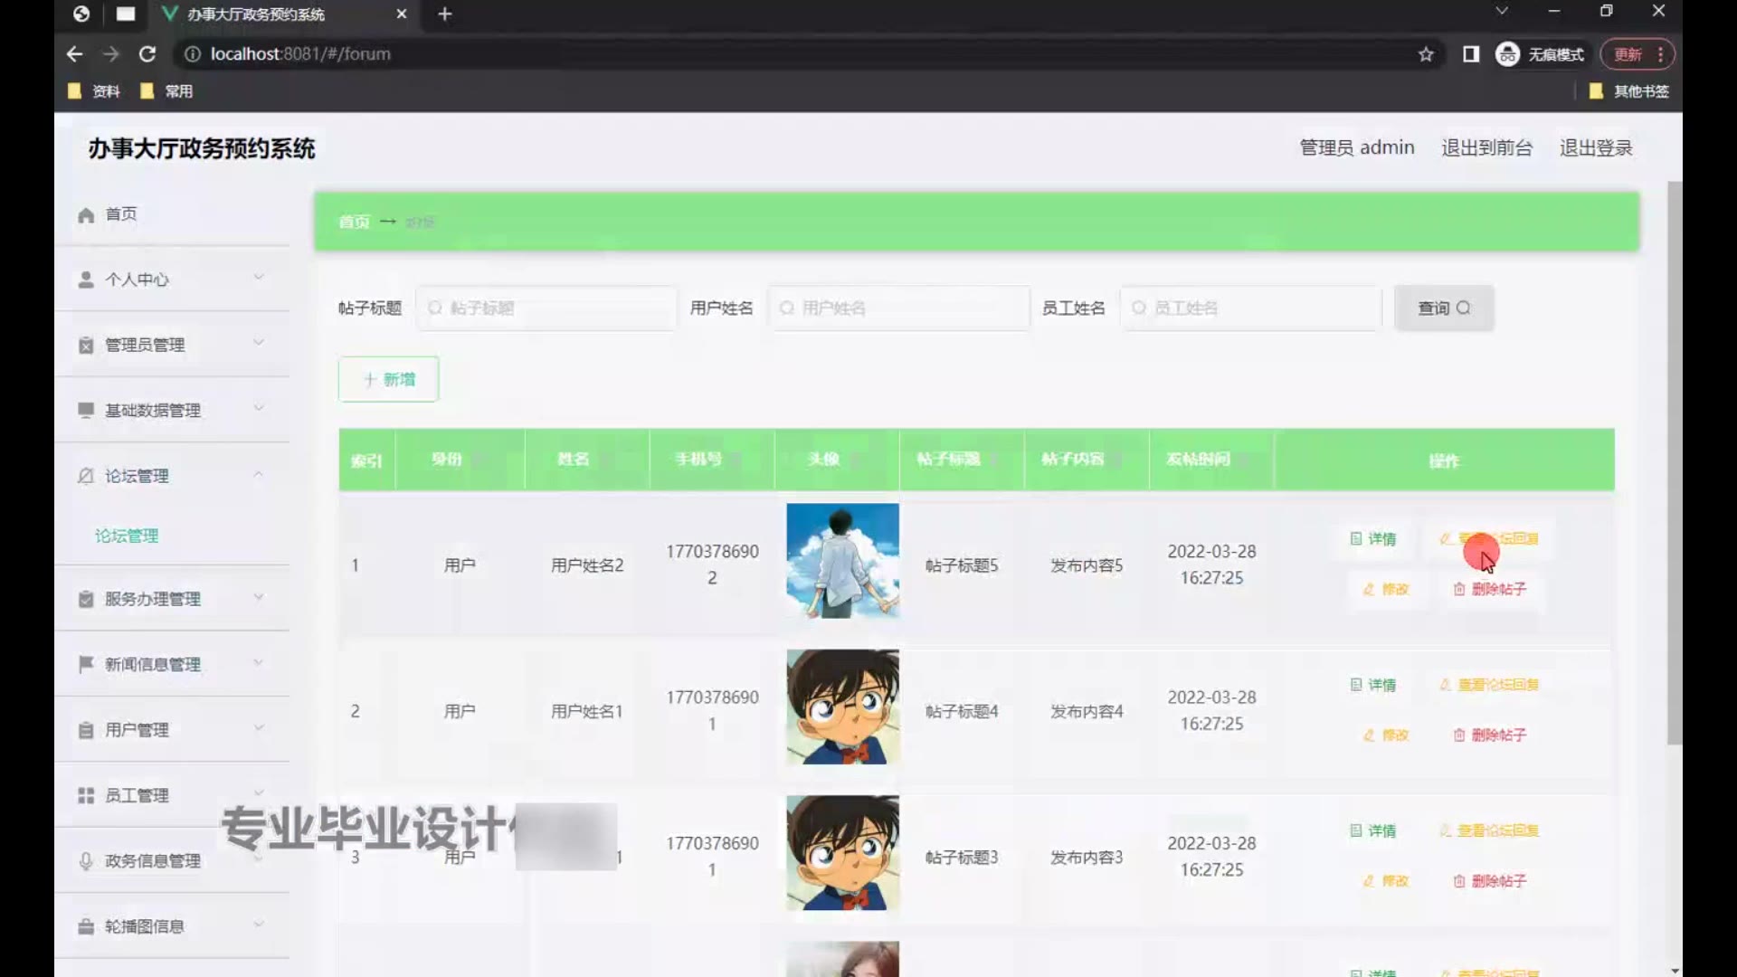Viewport: 1737px width, 977px height.
Task: Click the Conan avatar in row 3
Action: tap(842, 853)
